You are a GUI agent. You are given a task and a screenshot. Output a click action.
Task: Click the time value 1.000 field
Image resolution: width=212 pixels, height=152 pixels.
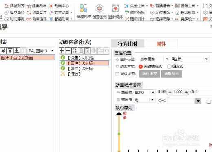pyautogui.click(x=178, y=92)
